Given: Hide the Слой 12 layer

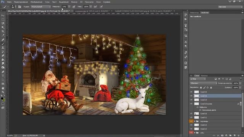Looking at the screenshot, I should 191,129.
